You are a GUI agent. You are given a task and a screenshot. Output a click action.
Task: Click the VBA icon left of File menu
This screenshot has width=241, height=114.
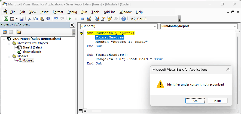pyautogui.click(x=6, y=12)
